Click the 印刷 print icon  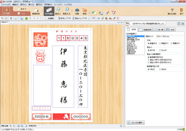77,11
